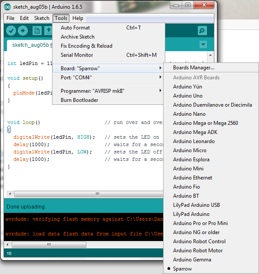This screenshot has width=259, height=274.
Task: Select Arduino Uno board
Action: [211, 96]
